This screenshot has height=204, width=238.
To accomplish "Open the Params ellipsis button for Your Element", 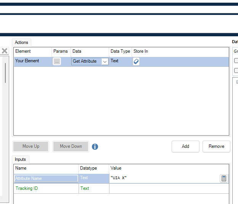I will pyautogui.click(x=57, y=62).
